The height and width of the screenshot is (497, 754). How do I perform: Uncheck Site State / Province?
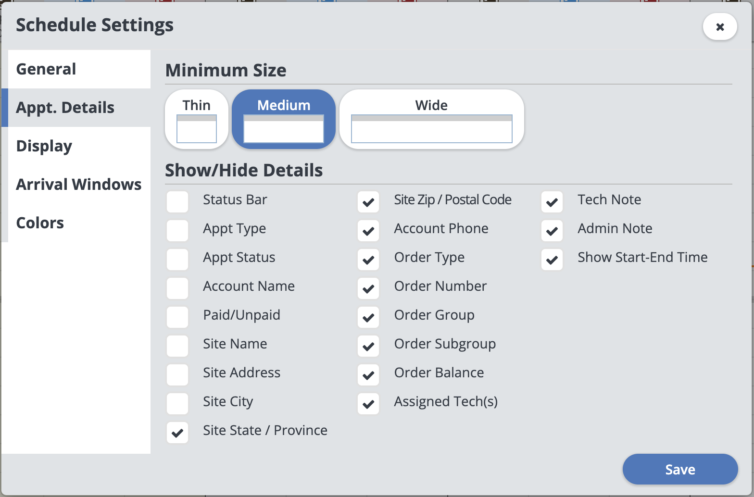pyautogui.click(x=177, y=433)
